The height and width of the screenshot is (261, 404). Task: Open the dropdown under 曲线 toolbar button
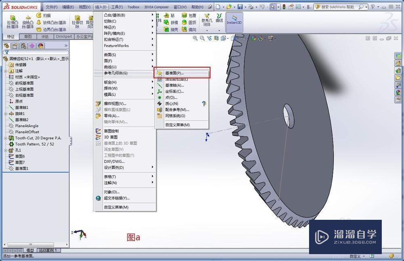click(219, 30)
